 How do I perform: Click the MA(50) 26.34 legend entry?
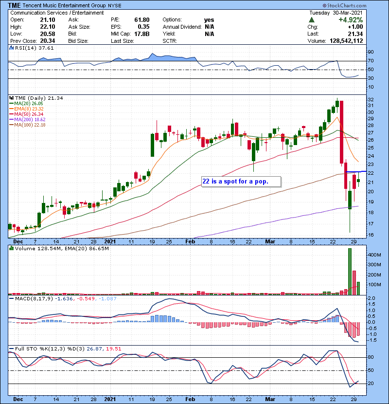[x=26, y=114]
